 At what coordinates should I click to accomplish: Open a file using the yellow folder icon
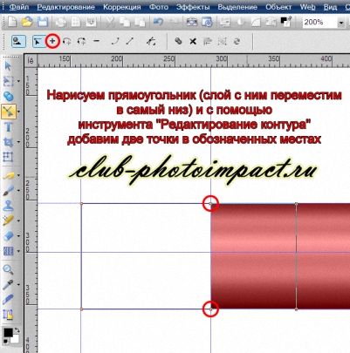[x=27, y=22]
